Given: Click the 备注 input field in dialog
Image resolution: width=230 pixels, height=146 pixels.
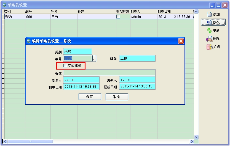Looking at the screenshot, I should [x=109, y=73].
